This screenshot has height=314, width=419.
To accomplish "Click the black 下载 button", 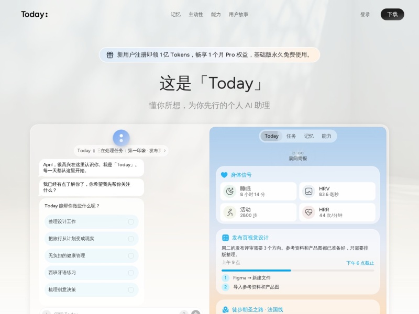I will (392, 15).
